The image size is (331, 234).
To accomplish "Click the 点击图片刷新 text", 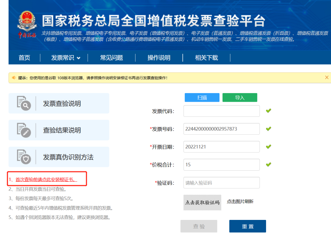I will [240, 202].
